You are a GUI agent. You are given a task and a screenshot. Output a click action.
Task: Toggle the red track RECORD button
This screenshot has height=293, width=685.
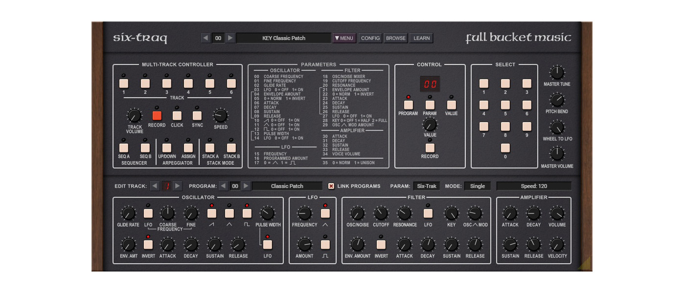tap(157, 116)
